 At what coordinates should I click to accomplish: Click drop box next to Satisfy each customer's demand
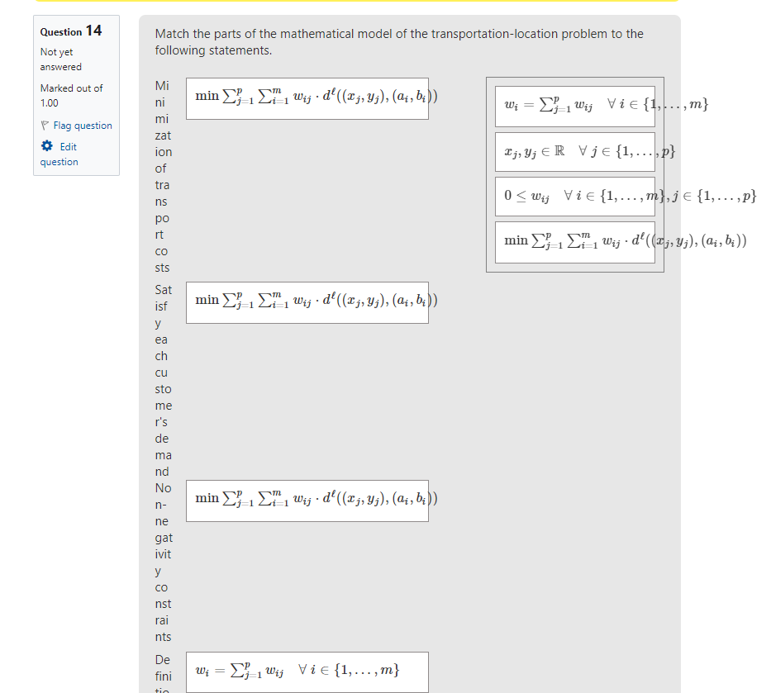pyautogui.click(x=307, y=303)
